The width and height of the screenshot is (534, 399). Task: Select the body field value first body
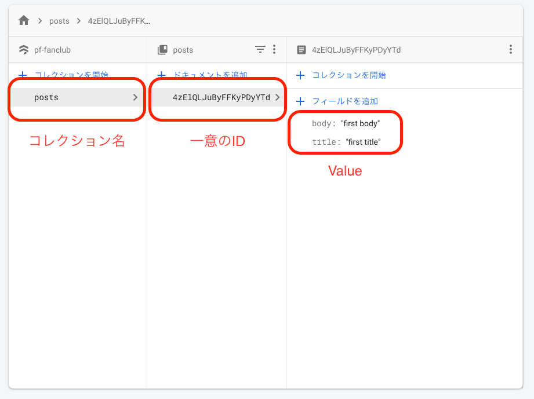(x=361, y=123)
